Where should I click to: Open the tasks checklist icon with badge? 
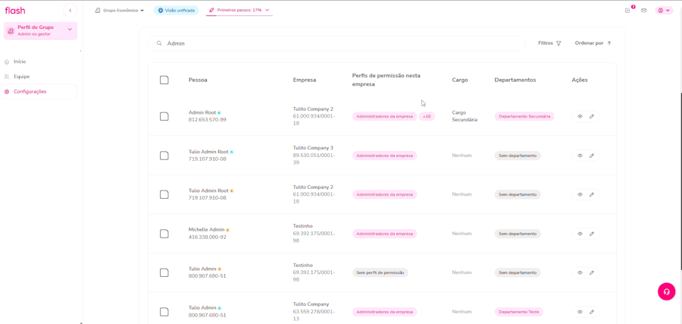click(627, 11)
